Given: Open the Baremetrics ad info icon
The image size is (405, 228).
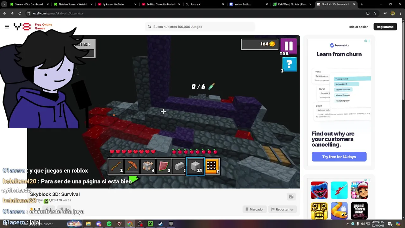Looking at the screenshot, I should pyautogui.click(x=365, y=41).
